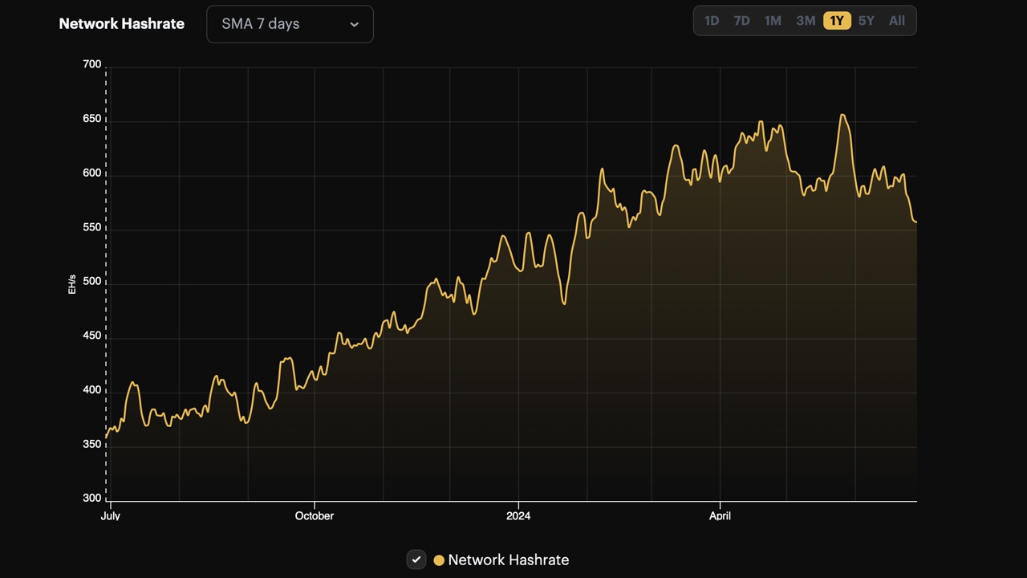Click the Network Hashrate legend label

[x=510, y=560]
